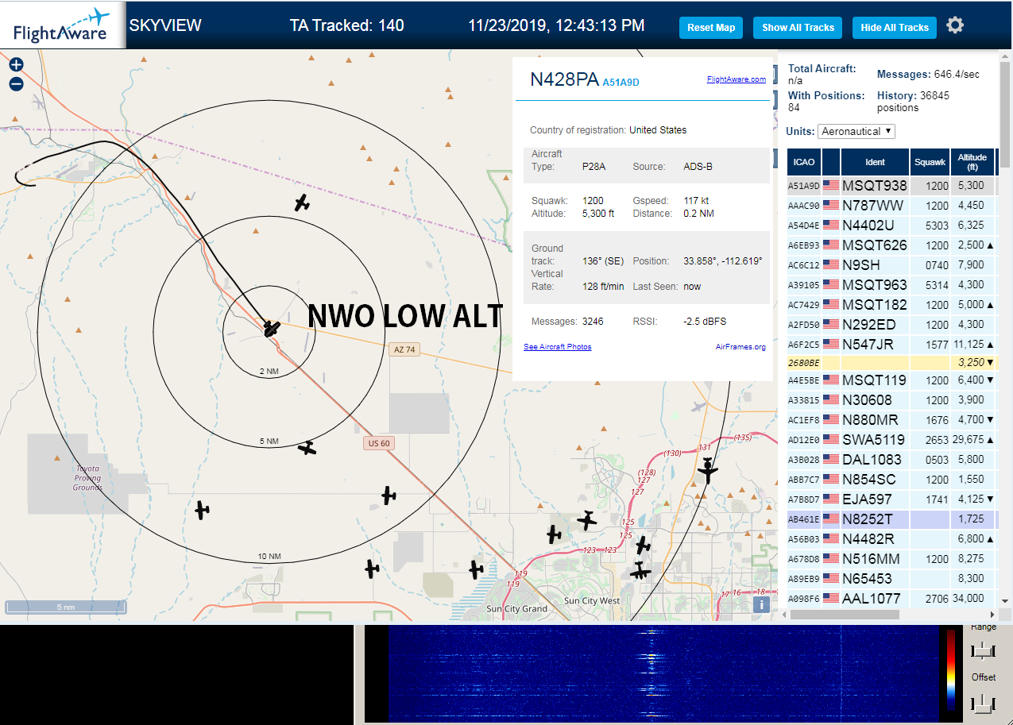Image resolution: width=1013 pixels, height=725 pixels.
Task: Click US flag in N4402U row
Action: (831, 226)
